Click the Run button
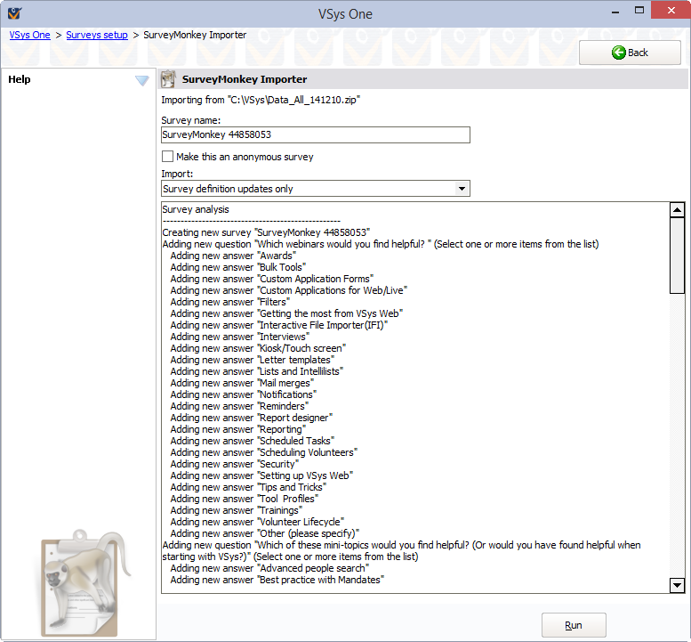This screenshot has width=691, height=642. (x=574, y=625)
